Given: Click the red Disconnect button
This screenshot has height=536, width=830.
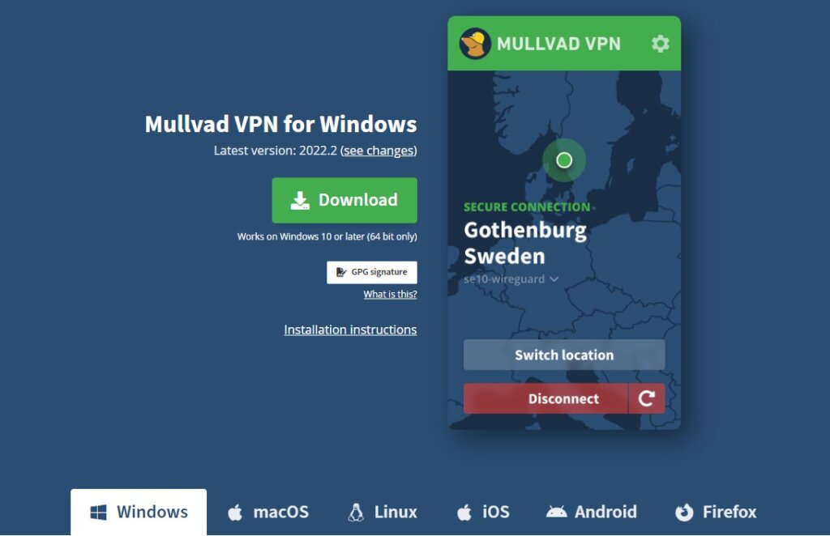Looking at the screenshot, I should tap(545, 398).
